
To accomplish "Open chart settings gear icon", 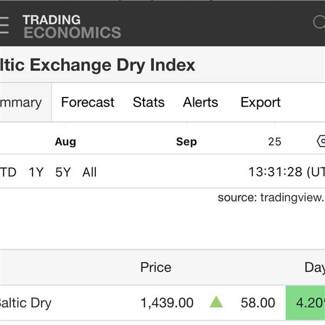I will pos(321,141).
